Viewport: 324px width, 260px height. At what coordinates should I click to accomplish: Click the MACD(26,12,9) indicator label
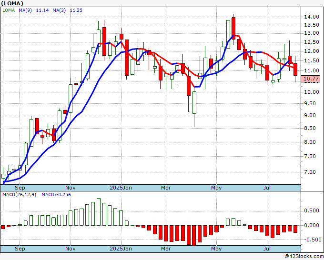[19, 195]
